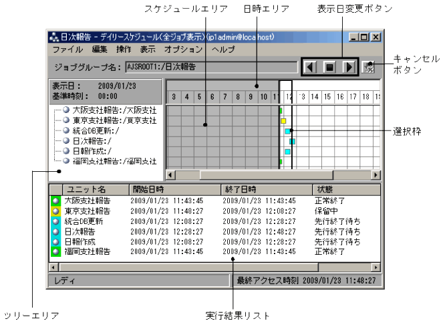Click the cyan schedule block for 日報作成
This screenshot has height=325, width=447.
(288, 152)
